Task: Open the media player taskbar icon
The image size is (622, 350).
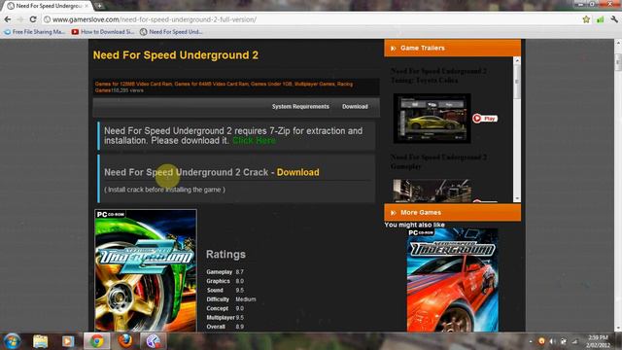Action: coord(68,341)
